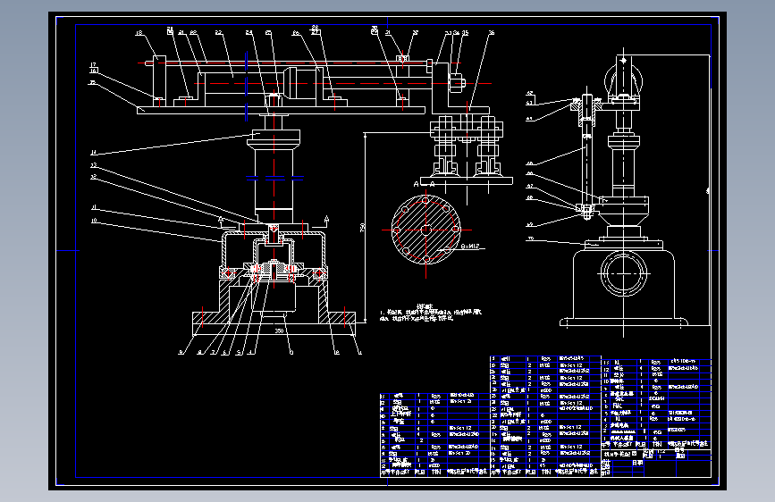Click part balloon number "14" beside the column

(x=94, y=152)
